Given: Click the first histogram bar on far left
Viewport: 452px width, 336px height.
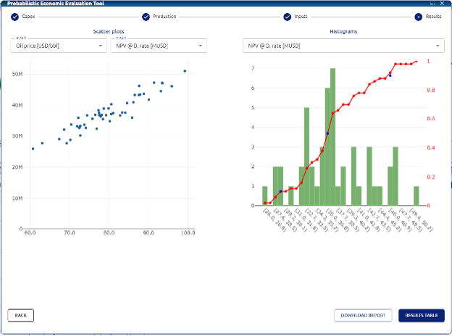Looking at the screenshot, I should (265, 196).
